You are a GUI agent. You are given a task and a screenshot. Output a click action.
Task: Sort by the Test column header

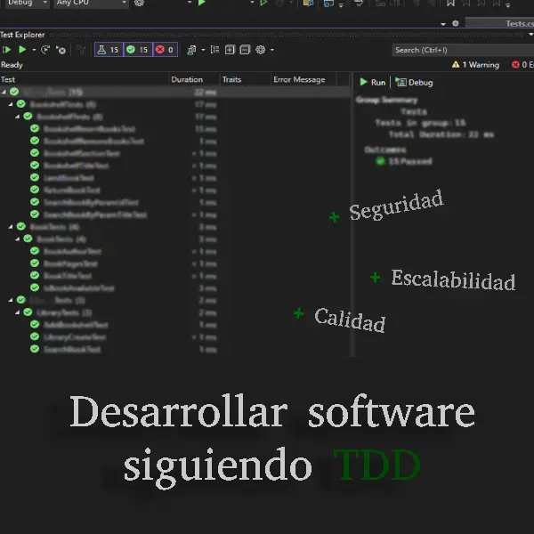[x=8, y=79]
